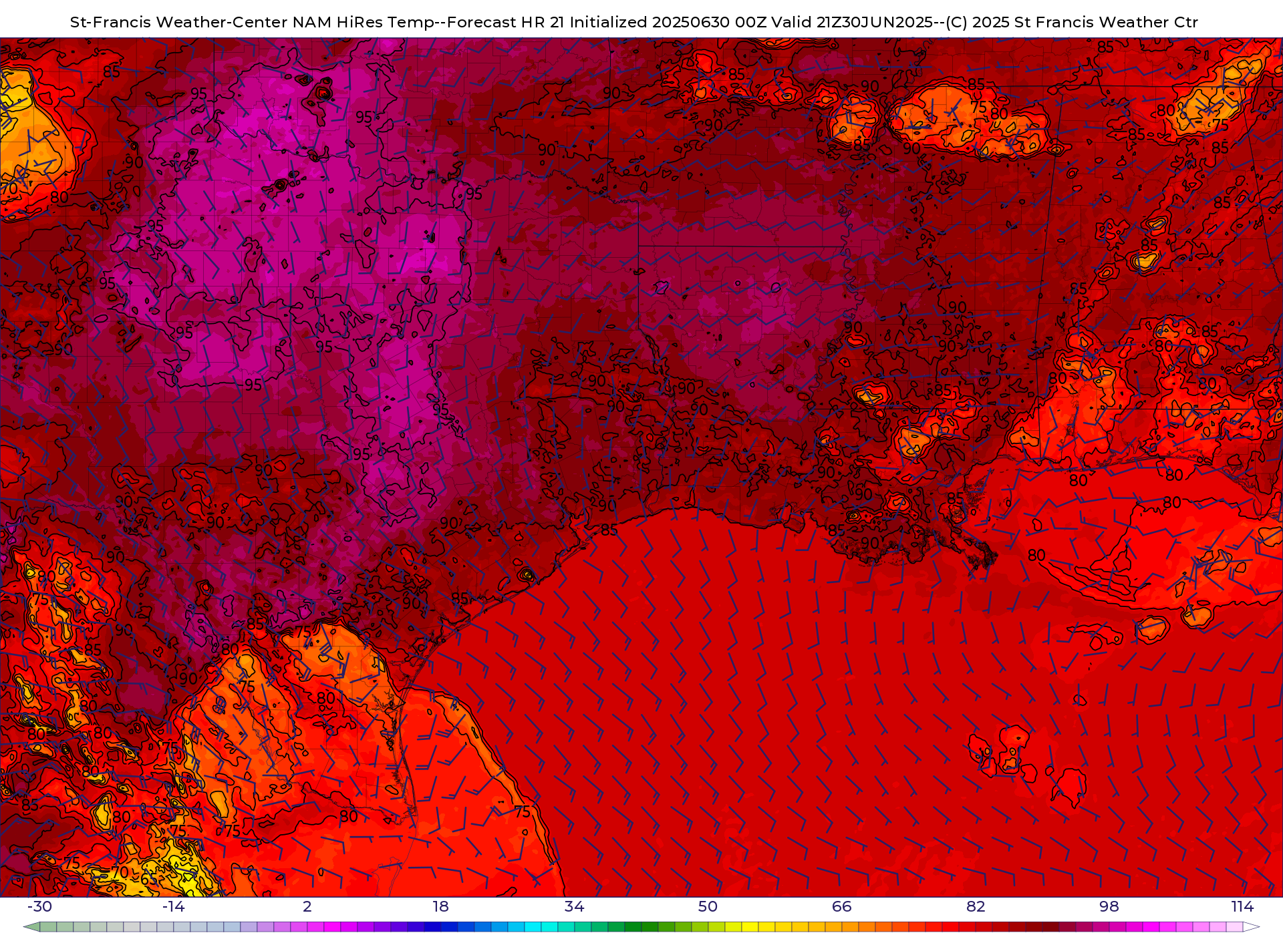The image size is (1283, 935).
Task: Click the -30 colorbar tick label
Action: pos(39,906)
